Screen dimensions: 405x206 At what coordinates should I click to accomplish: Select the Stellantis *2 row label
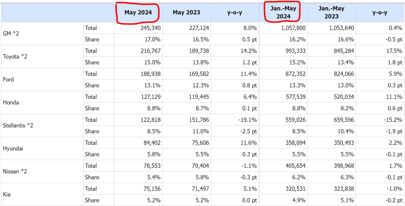point(18,126)
